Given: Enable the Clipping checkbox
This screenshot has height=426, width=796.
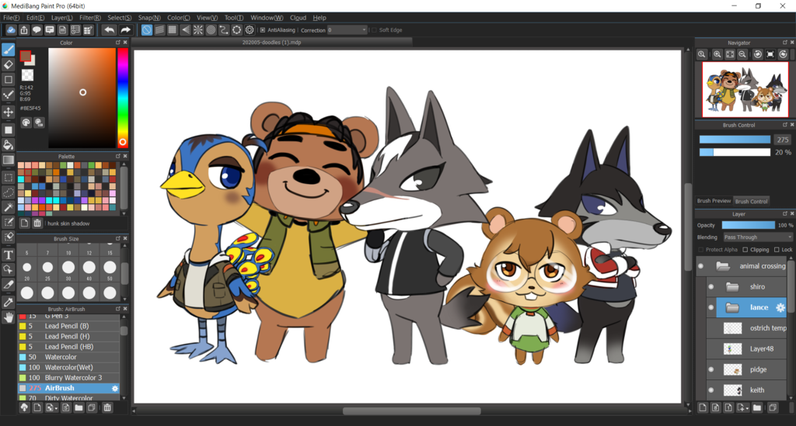Looking at the screenshot, I should coord(745,250).
